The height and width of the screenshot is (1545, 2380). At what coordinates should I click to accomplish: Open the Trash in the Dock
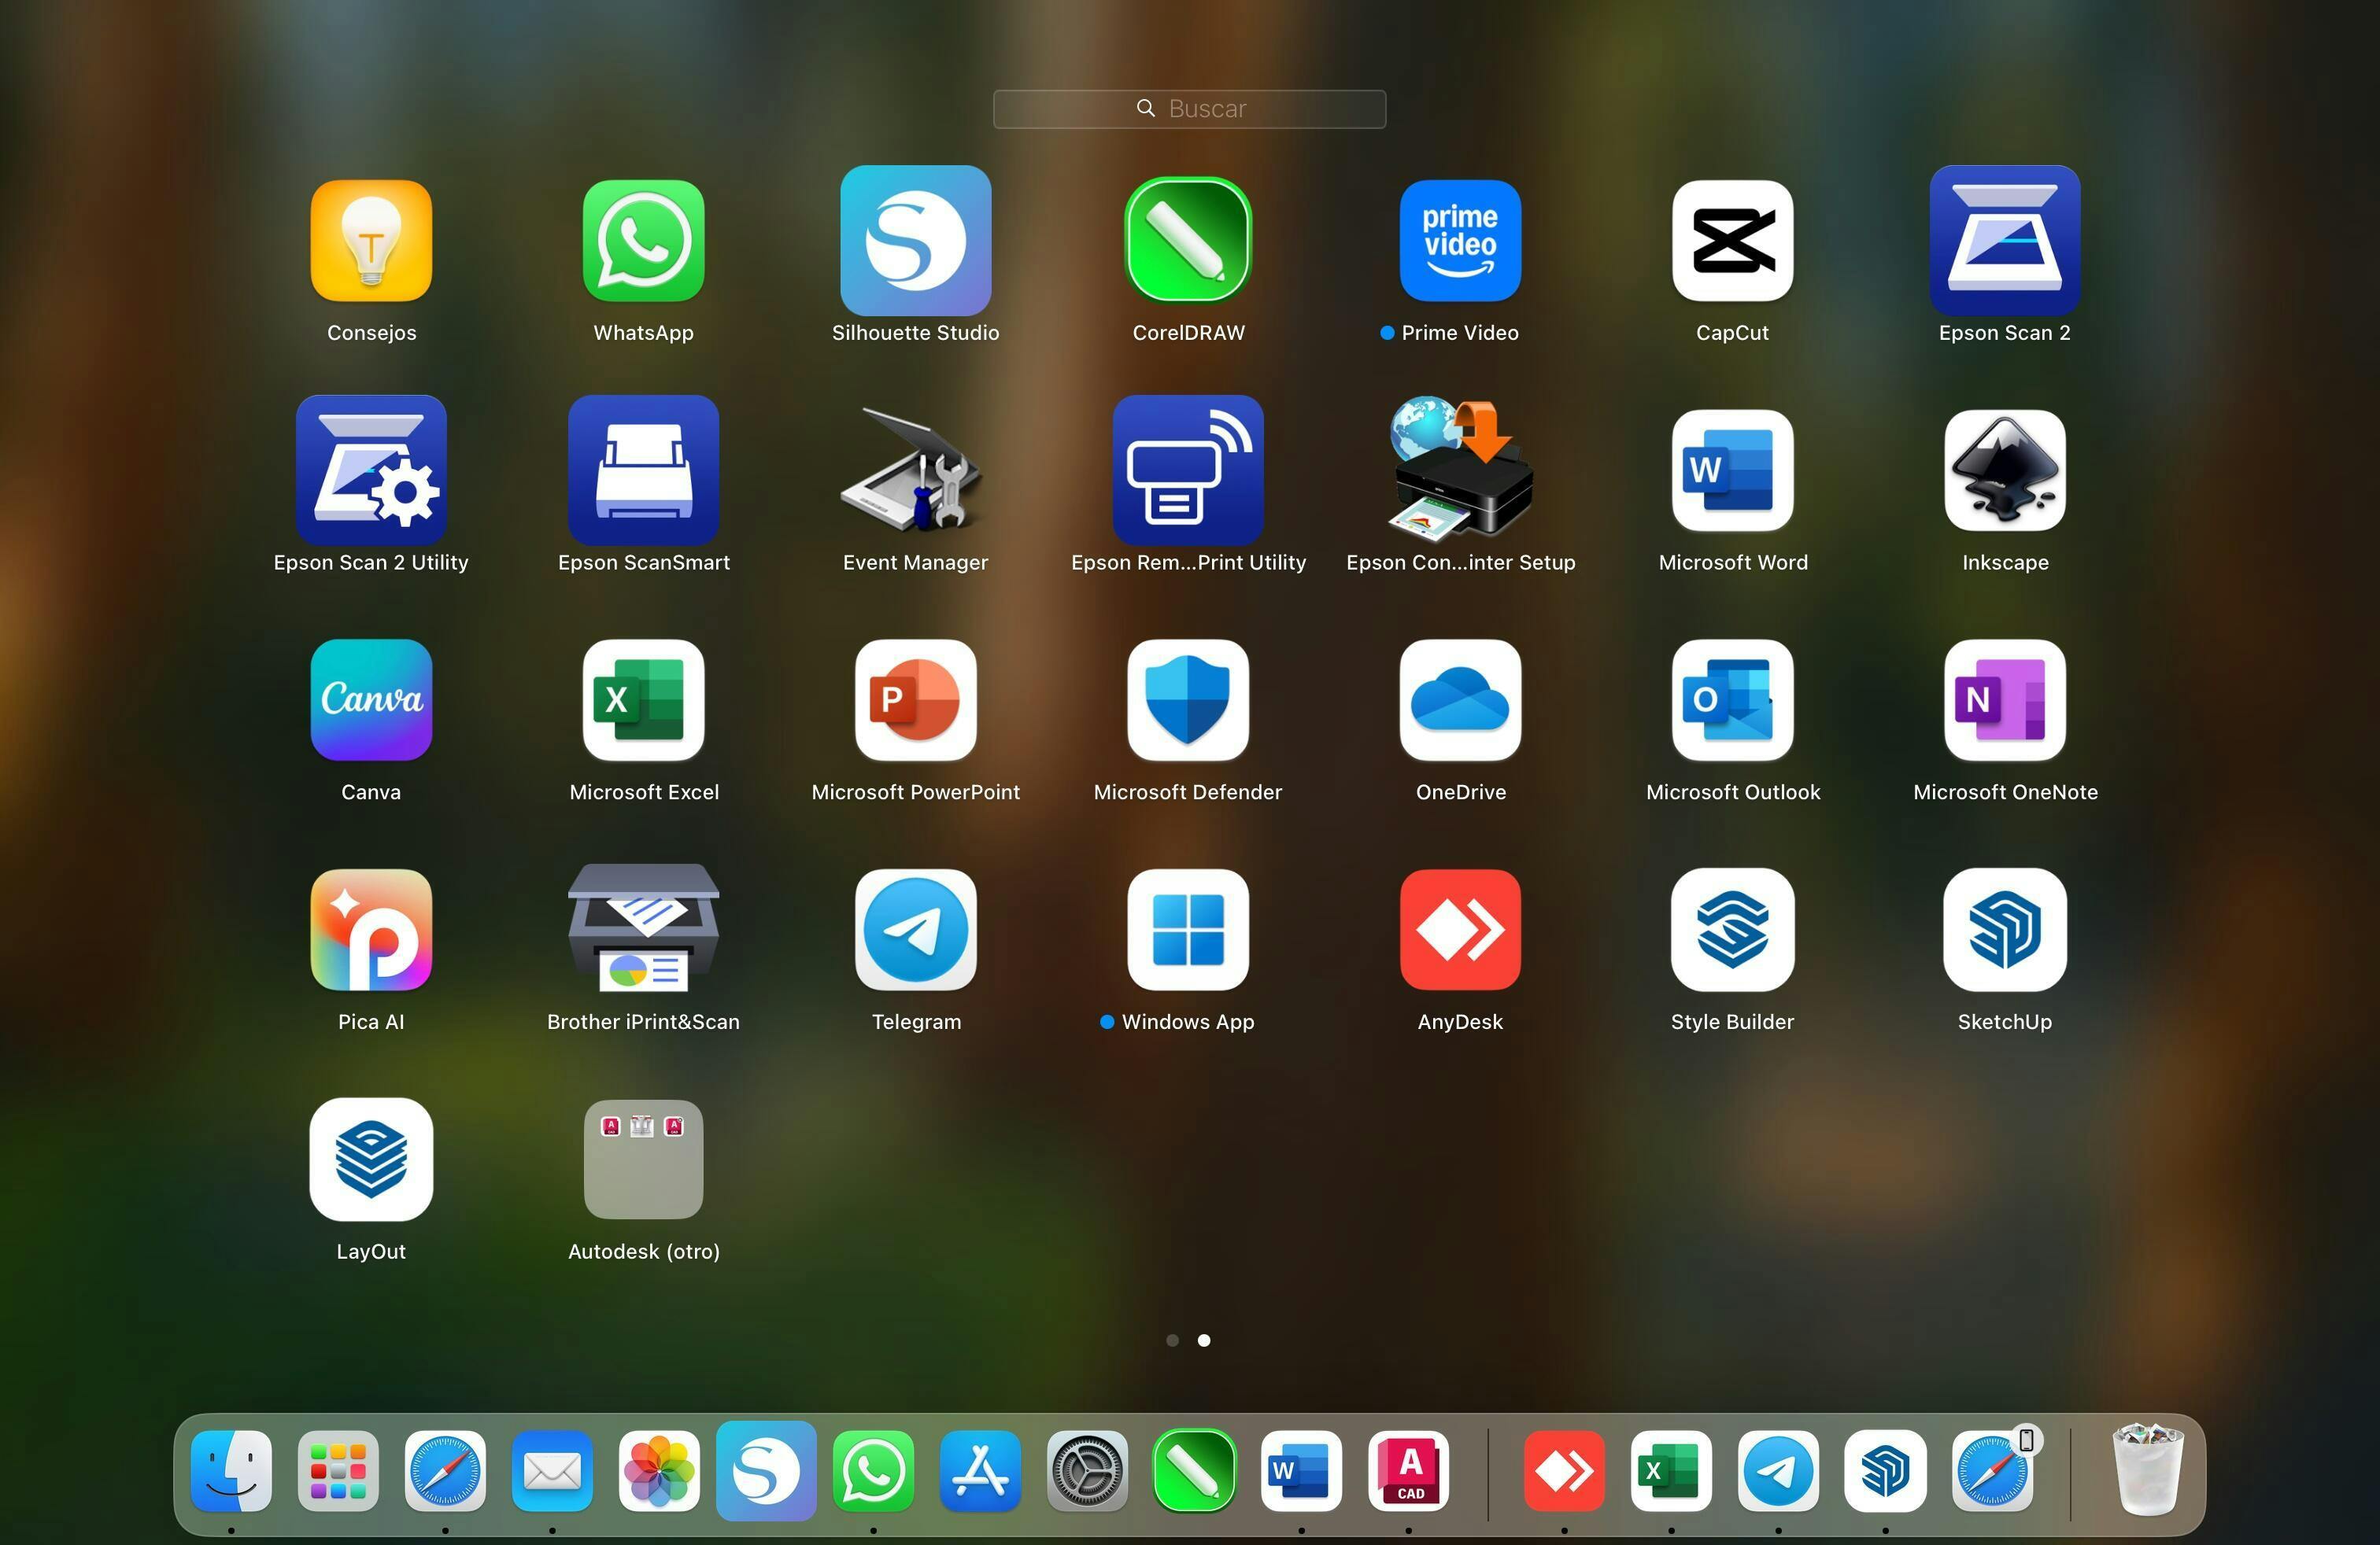tap(2146, 1470)
